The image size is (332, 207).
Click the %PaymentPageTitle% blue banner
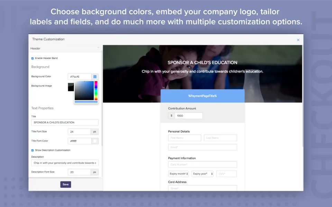pyautogui.click(x=202, y=96)
